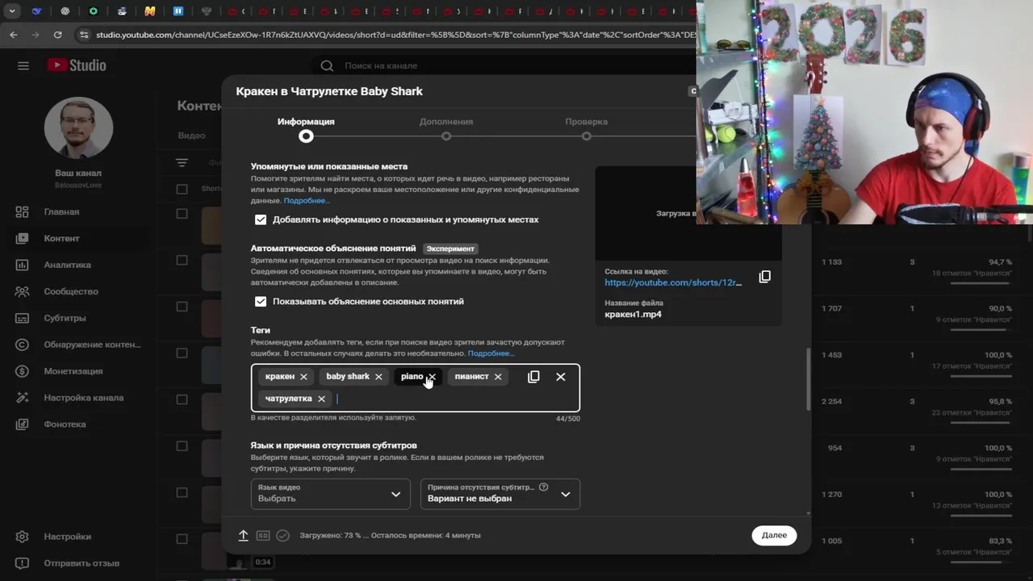Click the search magnifier icon
Screen dimensions: 1033x581
point(327,66)
